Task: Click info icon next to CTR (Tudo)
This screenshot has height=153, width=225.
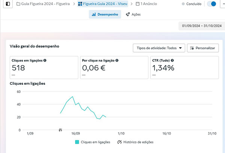Action: (x=172, y=60)
